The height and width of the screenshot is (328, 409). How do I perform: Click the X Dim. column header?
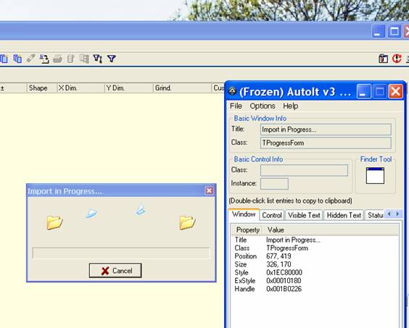point(80,88)
